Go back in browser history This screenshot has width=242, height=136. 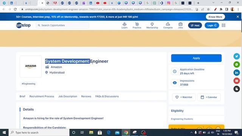(x=4, y=9)
